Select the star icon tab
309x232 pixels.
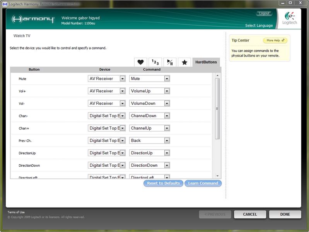click(x=184, y=62)
